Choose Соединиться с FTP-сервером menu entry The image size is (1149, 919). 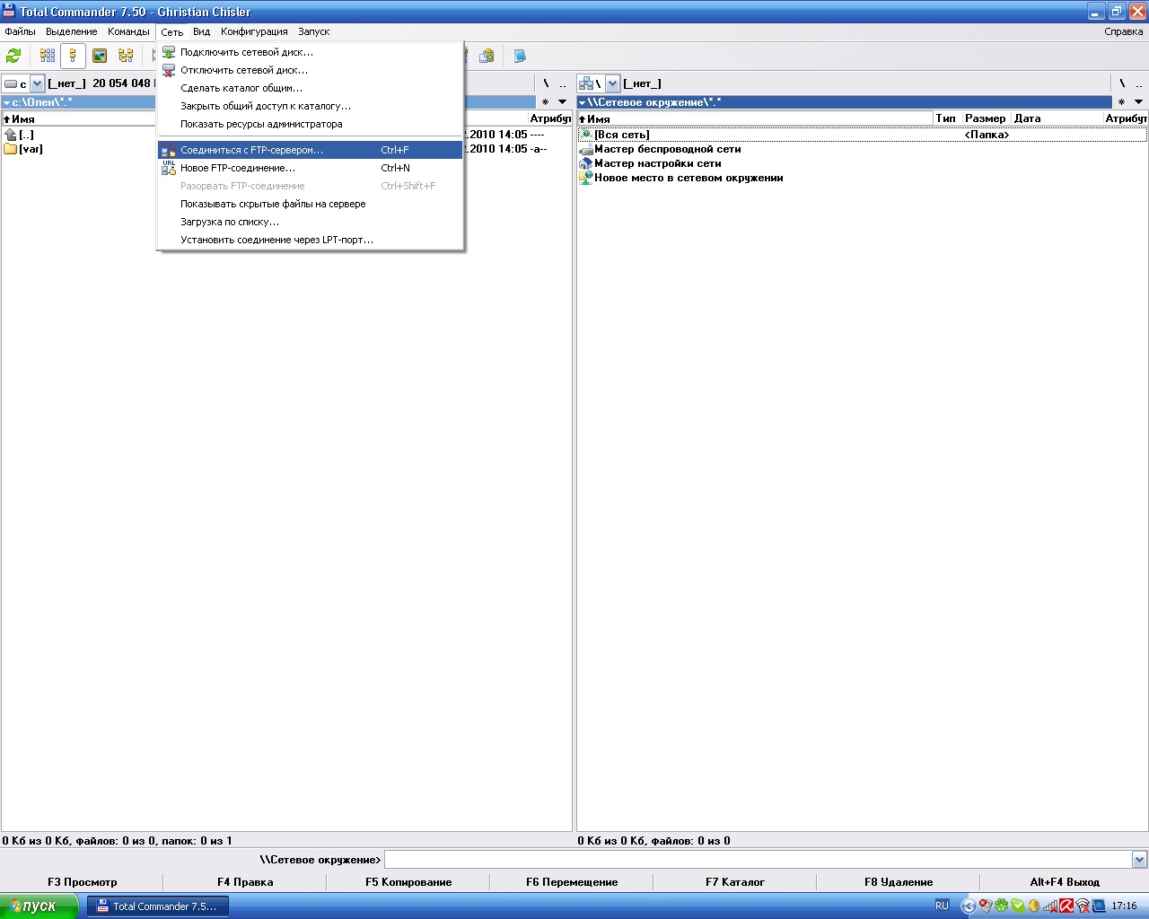311,150
